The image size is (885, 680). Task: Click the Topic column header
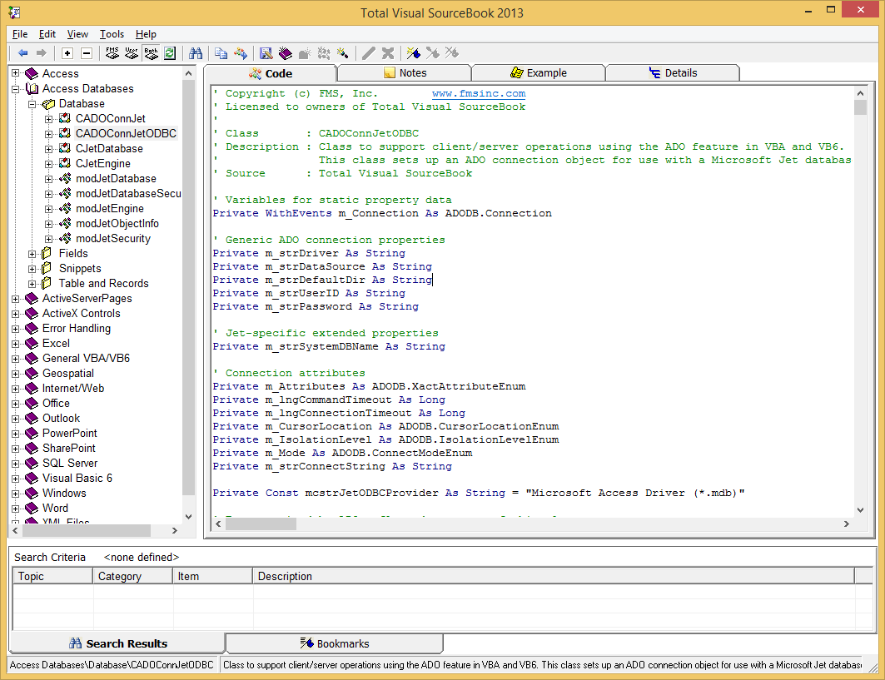pos(52,576)
